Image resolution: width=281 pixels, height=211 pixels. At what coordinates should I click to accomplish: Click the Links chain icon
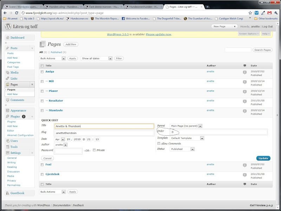click(7, 78)
